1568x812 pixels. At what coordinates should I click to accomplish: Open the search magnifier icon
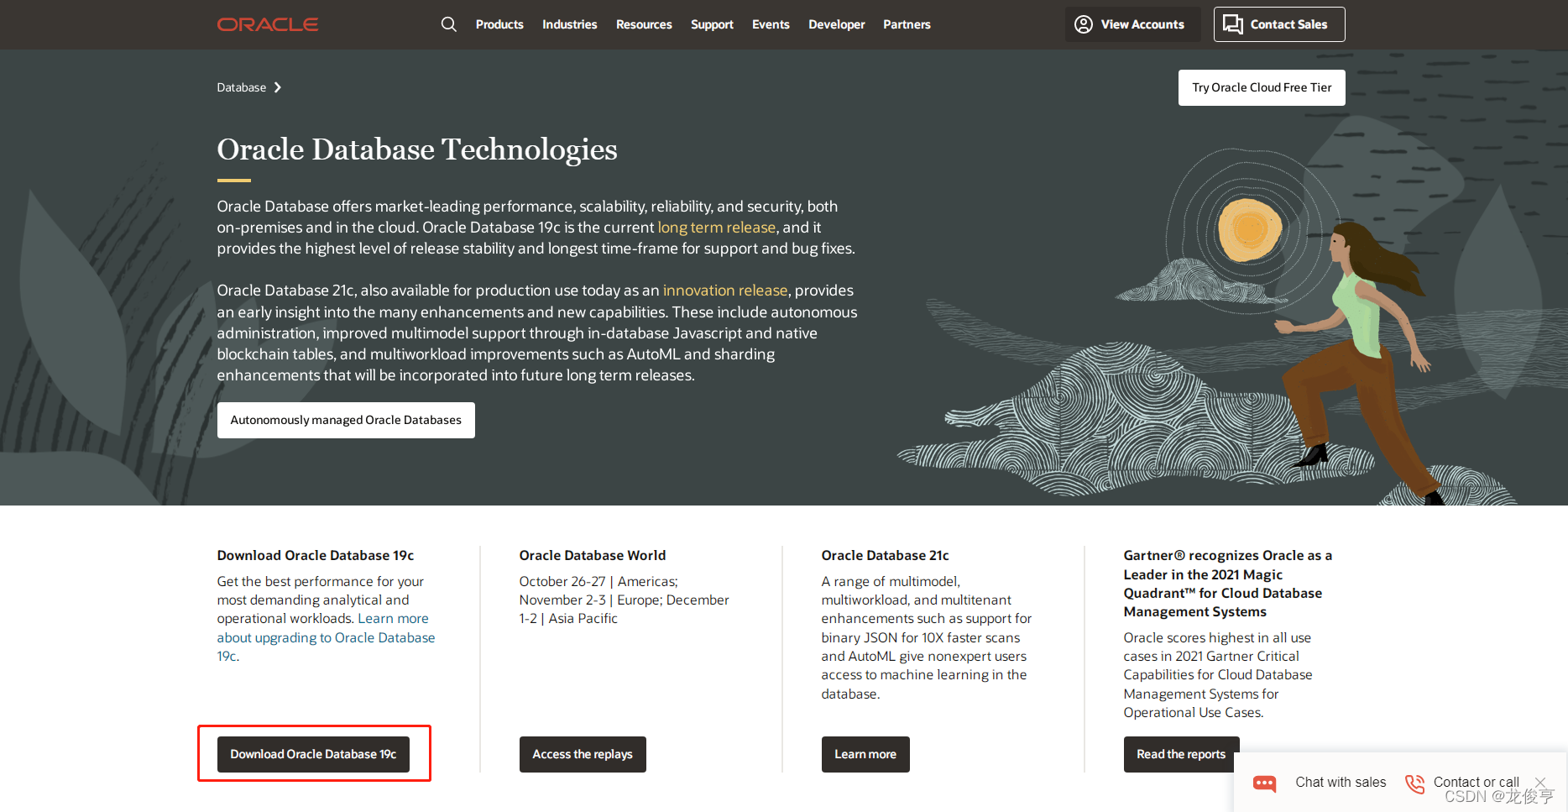click(449, 24)
